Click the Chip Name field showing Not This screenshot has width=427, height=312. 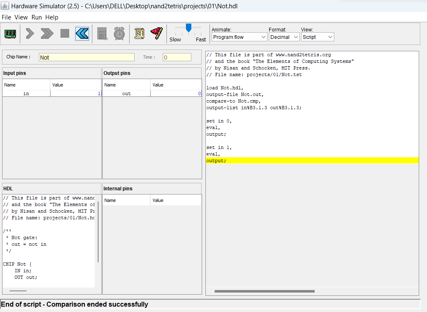(x=86, y=57)
